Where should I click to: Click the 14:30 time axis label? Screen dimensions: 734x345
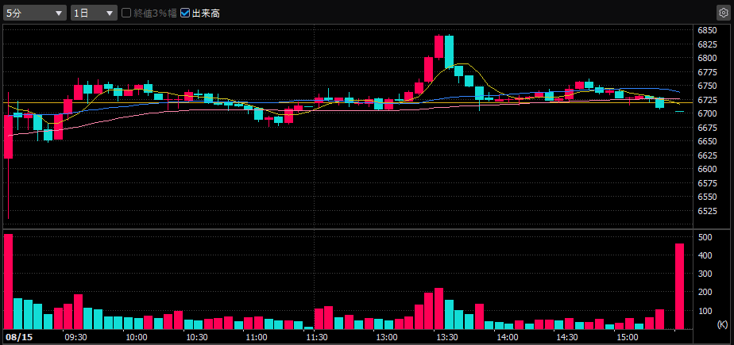pyautogui.click(x=567, y=337)
